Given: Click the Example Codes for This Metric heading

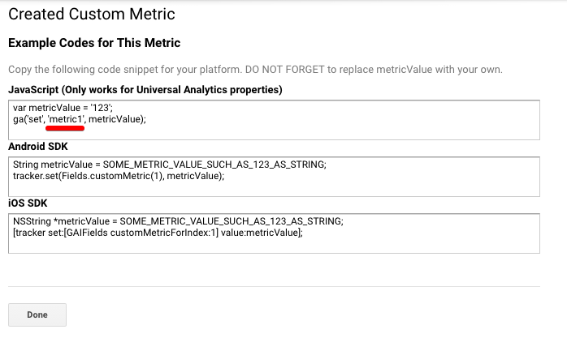Looking at the screenshot, I should (94, 43).
